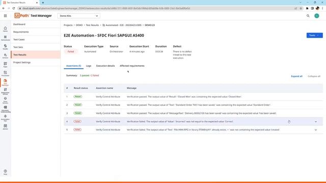Click Collapse all link
This screenshot has height=183, width=326.
pos(314,76)
